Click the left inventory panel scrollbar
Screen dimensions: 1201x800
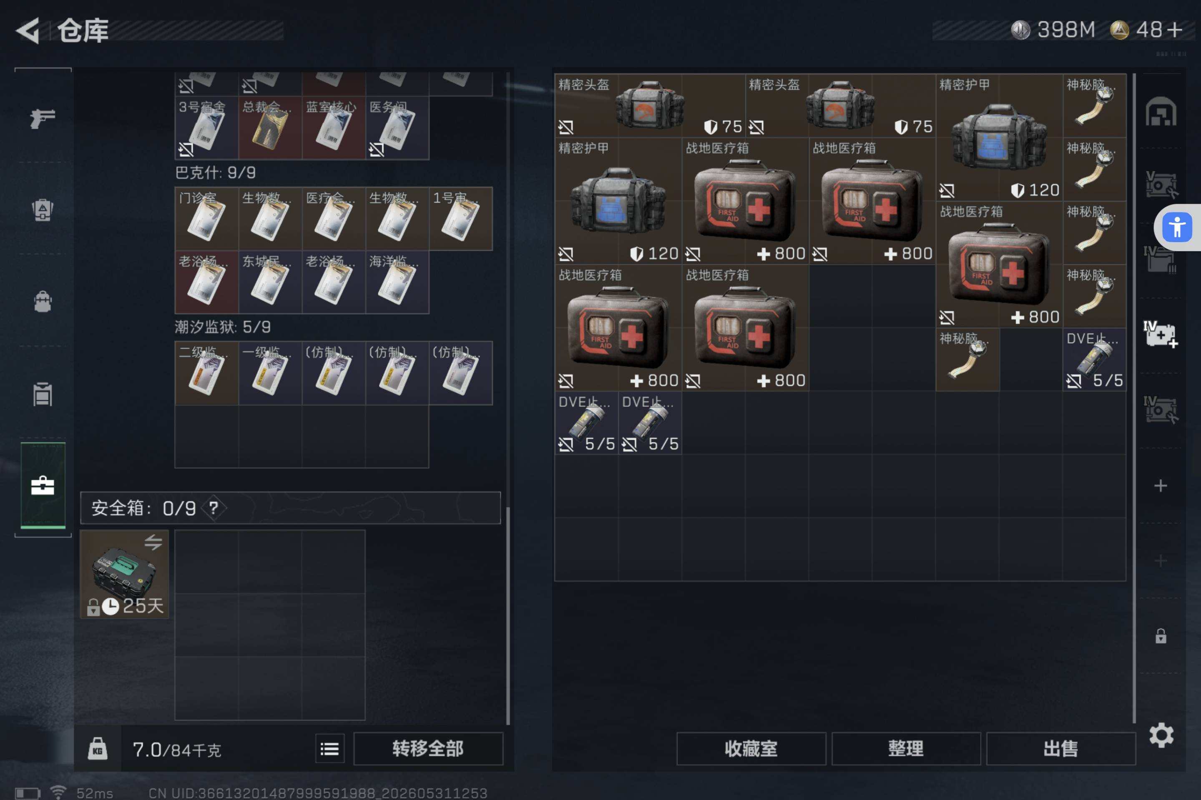click(x=508, y=616)
